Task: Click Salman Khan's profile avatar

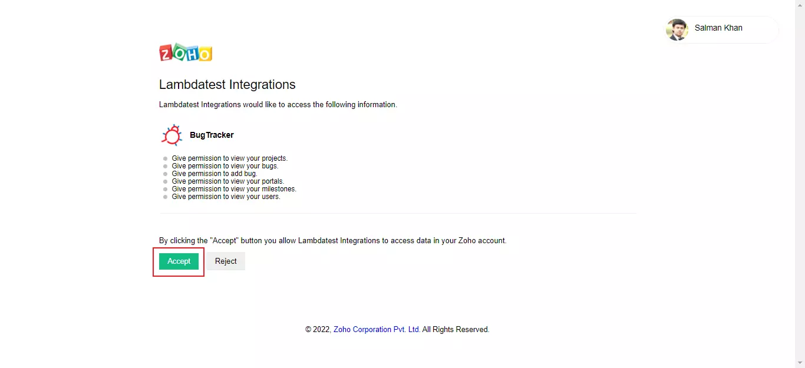Action: pos(677,29)
